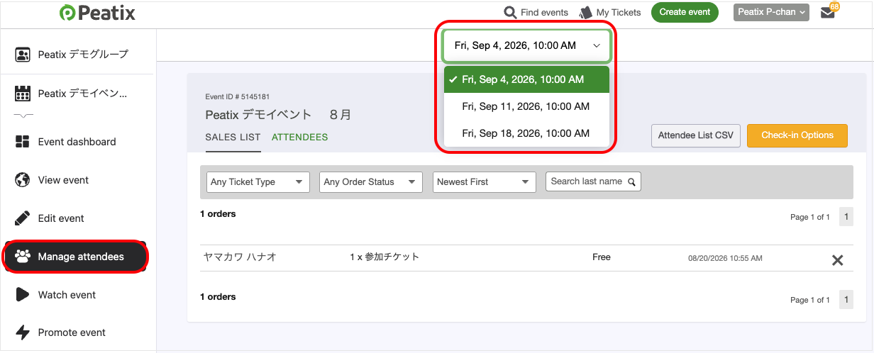Open the Newest First sort dropdown
This screenshot has height=353, width=874.
(x=484, y=182)
